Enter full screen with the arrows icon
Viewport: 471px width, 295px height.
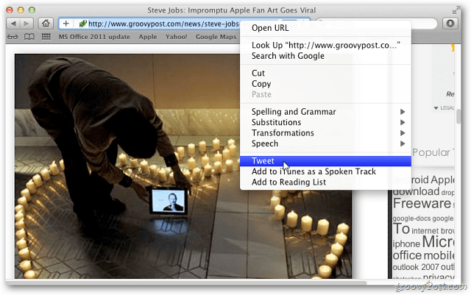[456, 10]
